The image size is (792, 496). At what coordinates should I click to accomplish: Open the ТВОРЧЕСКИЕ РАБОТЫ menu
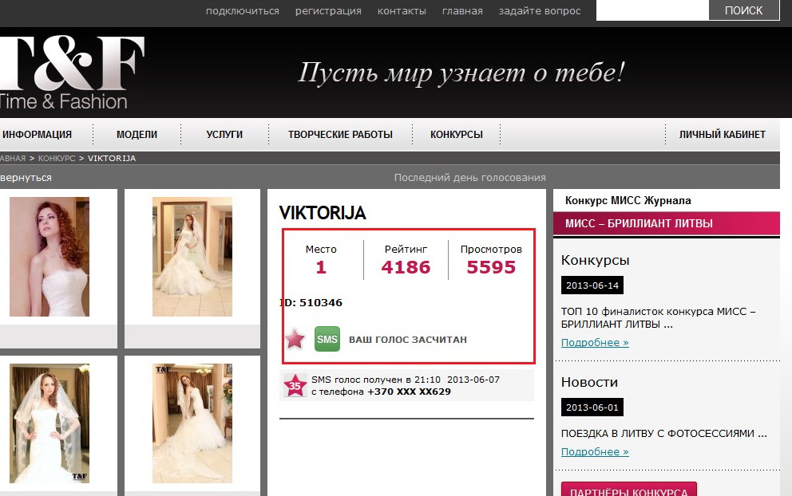pos(340,134)
